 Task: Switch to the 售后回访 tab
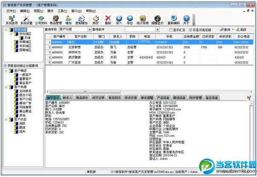(114, 98)
